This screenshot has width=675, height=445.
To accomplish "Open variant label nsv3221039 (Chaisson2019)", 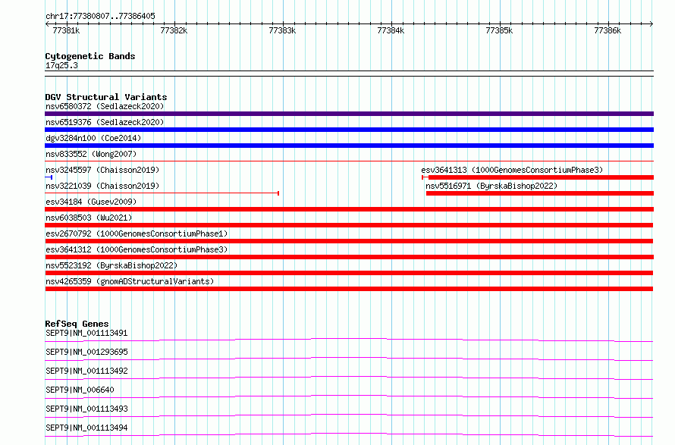I will tap(102, 186).
